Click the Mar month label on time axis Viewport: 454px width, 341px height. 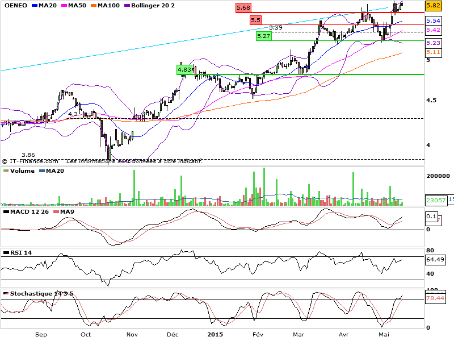(299, 335)
